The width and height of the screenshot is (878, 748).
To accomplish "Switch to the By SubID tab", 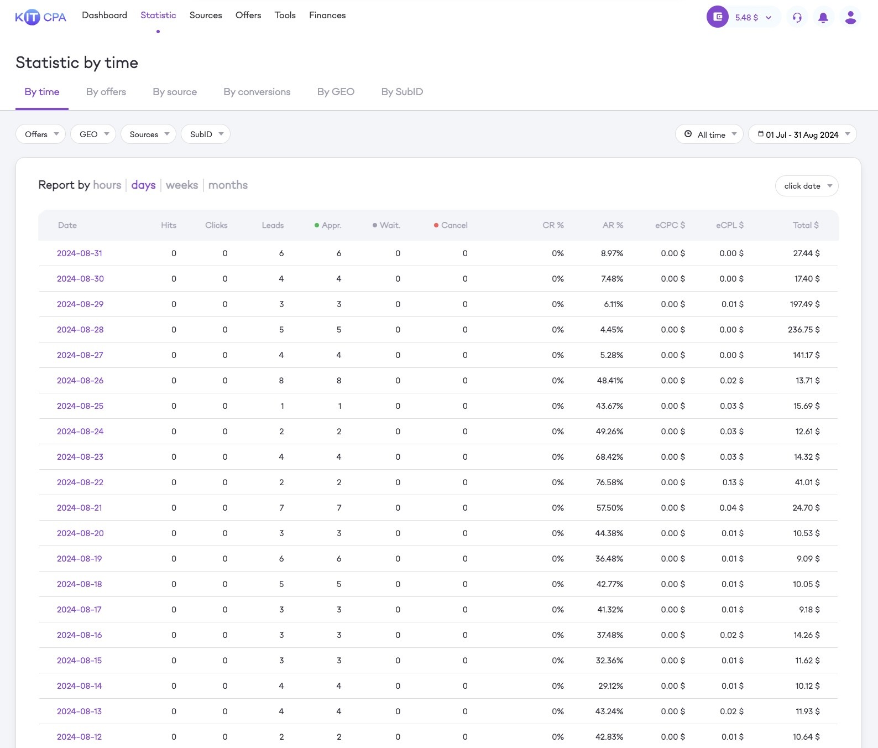I will tap(402, 92).
